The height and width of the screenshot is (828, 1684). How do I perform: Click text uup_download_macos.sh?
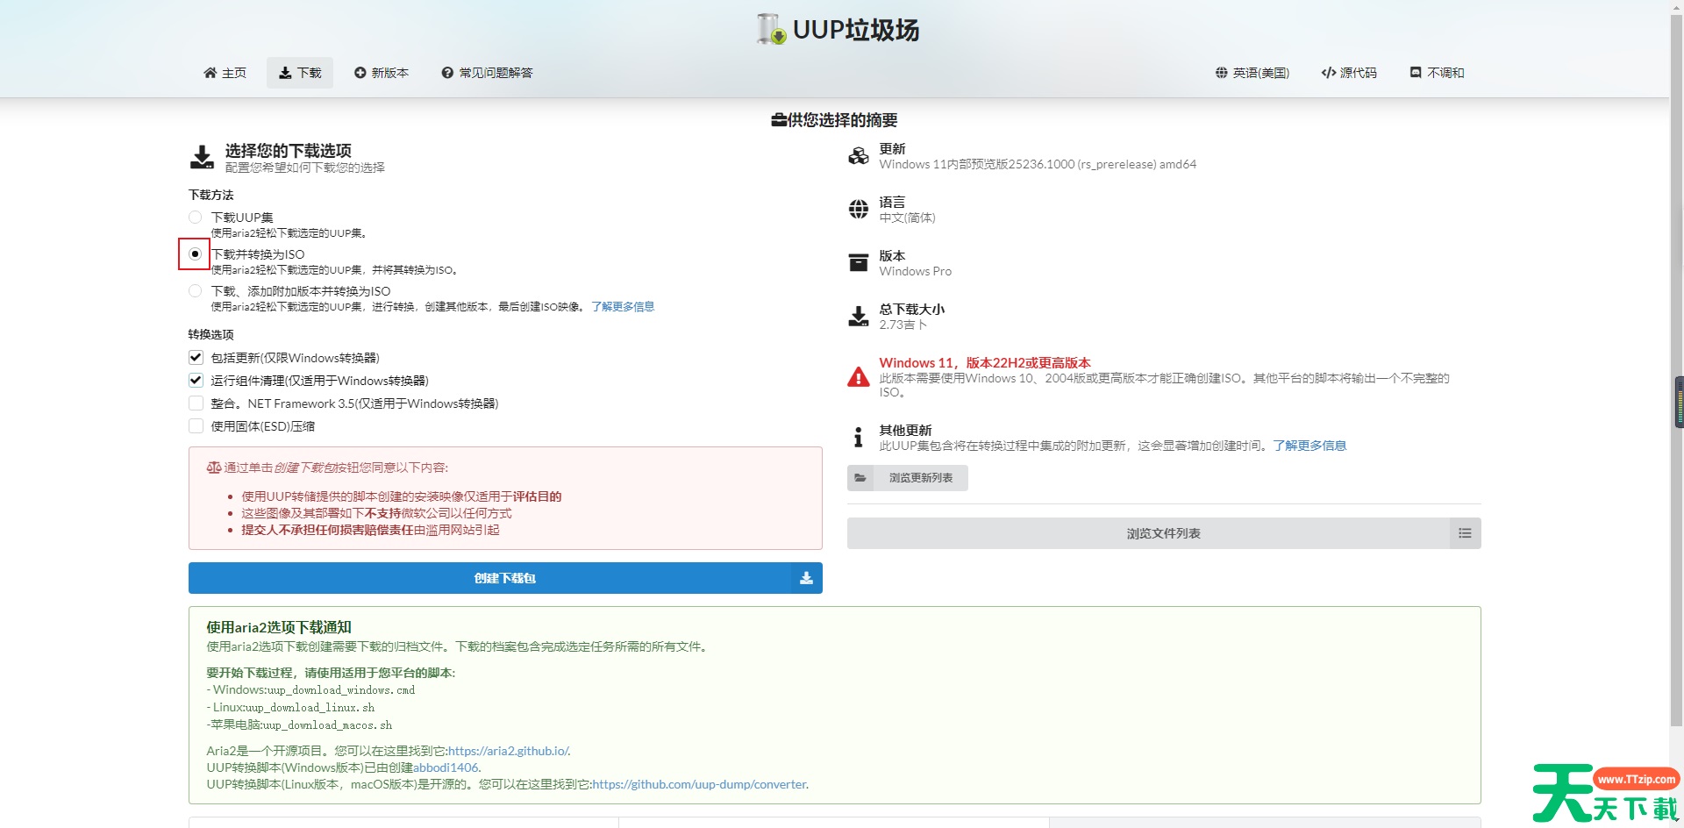pos(327,725)
